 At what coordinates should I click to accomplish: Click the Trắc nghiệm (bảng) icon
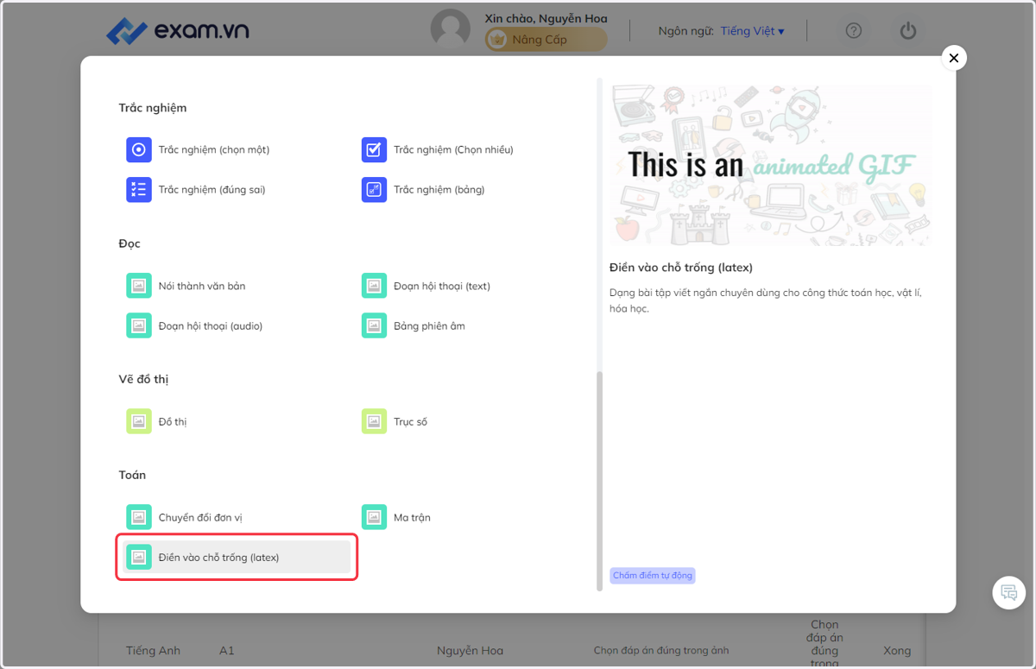374,189
